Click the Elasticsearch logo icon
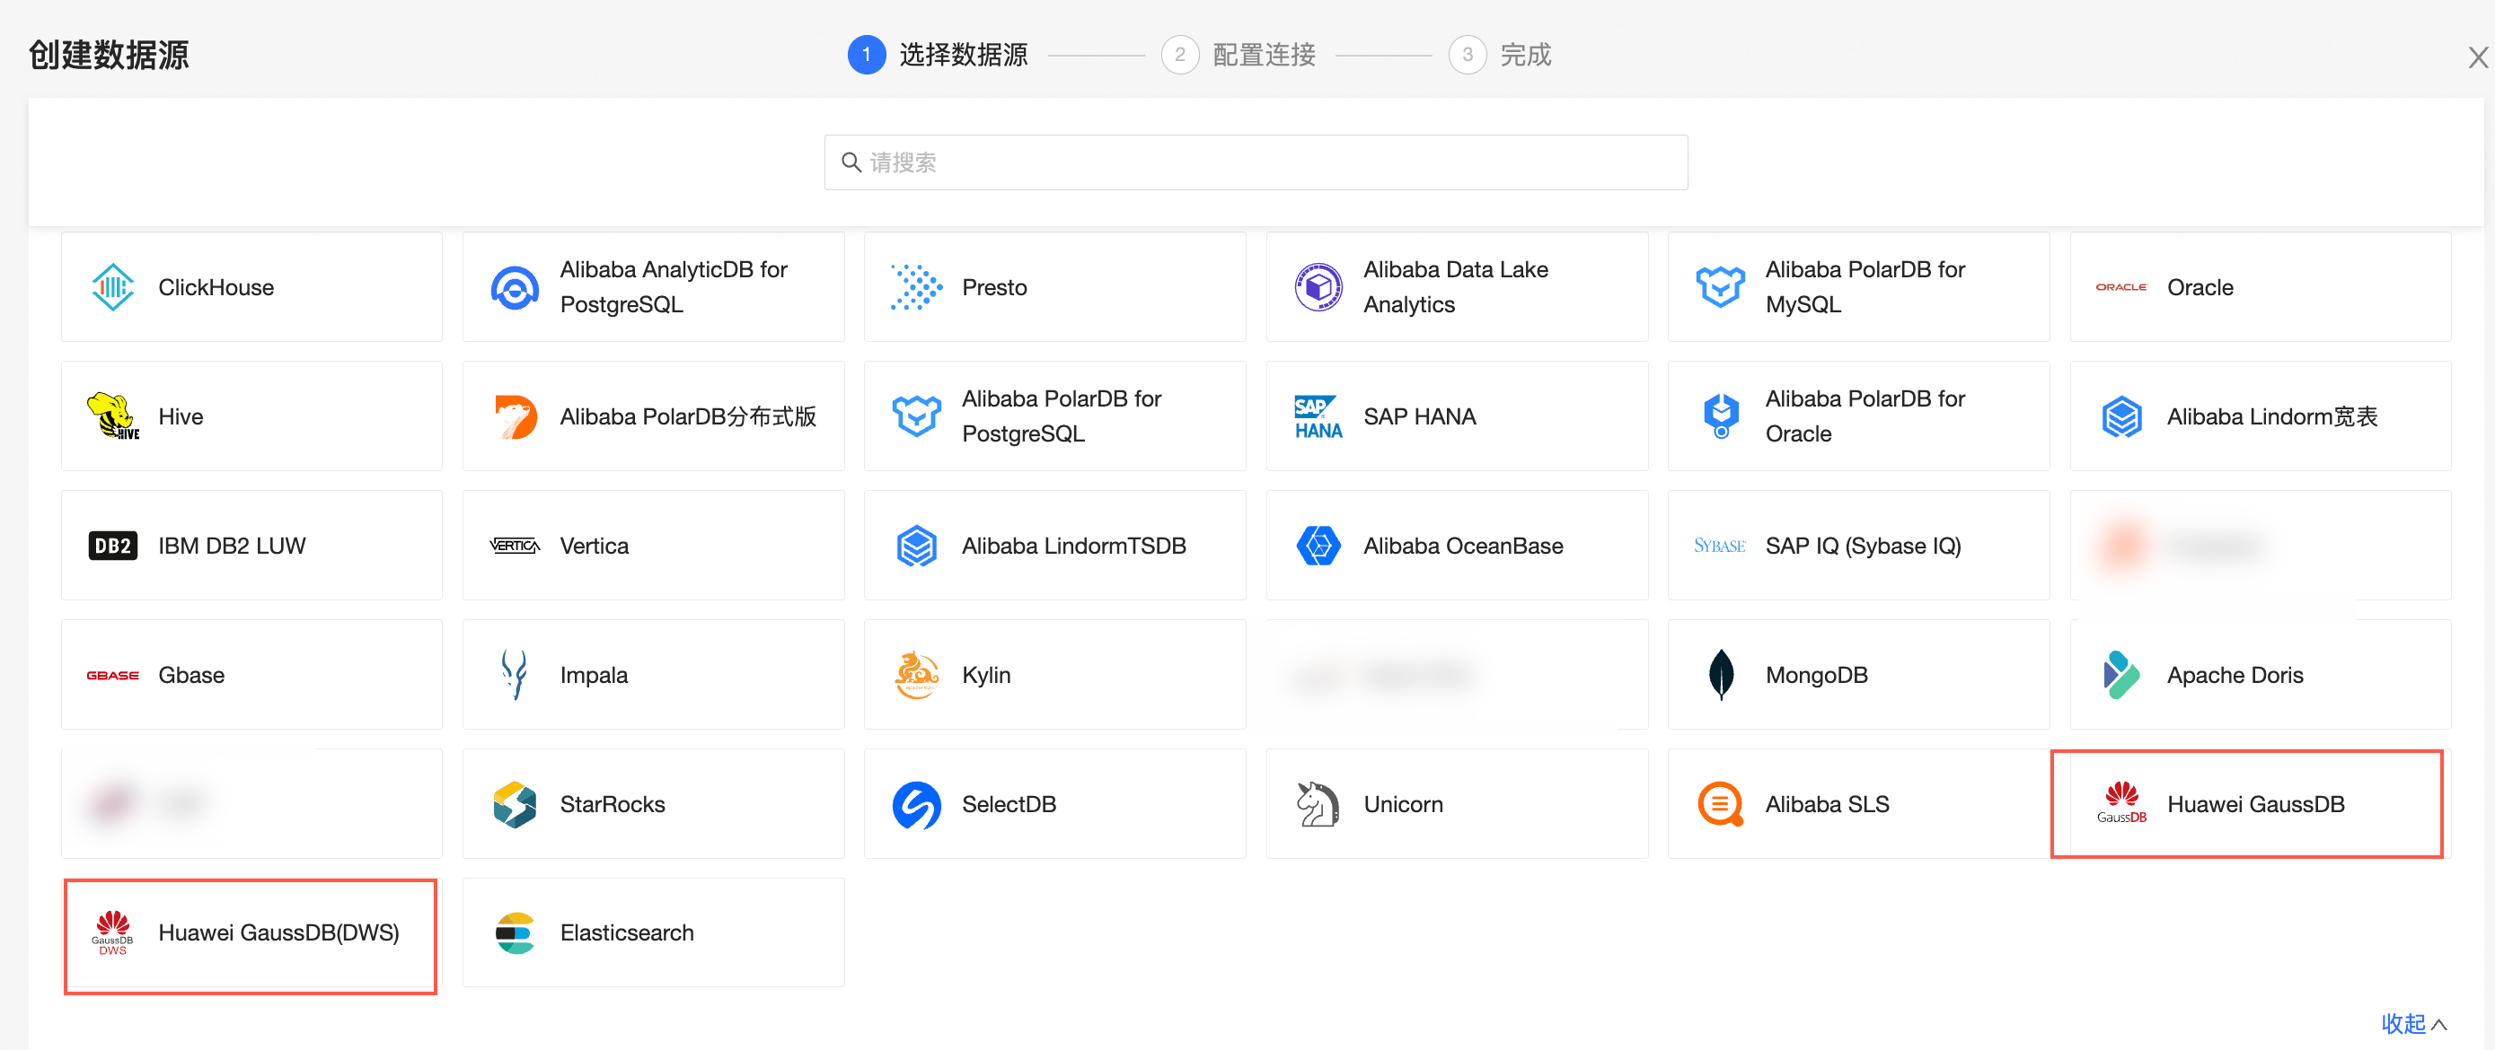The image size is (2495, 1050). tap(515, 933)
